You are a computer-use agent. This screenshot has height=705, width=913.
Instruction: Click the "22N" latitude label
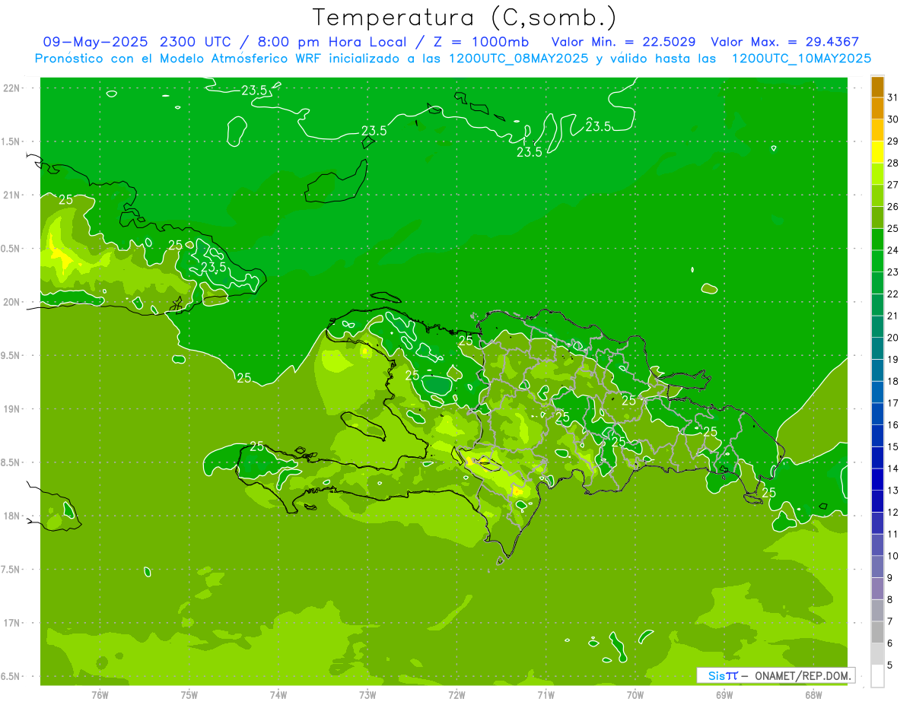[x=12, y=88]
